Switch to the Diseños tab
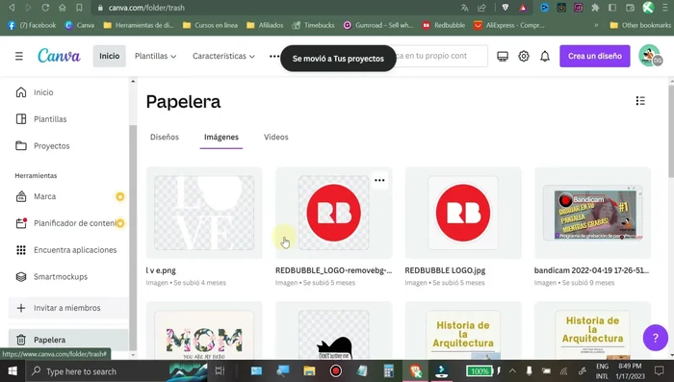Image resolution: width=674 pixels, height=382 pixels. click(x=165, y=137)
